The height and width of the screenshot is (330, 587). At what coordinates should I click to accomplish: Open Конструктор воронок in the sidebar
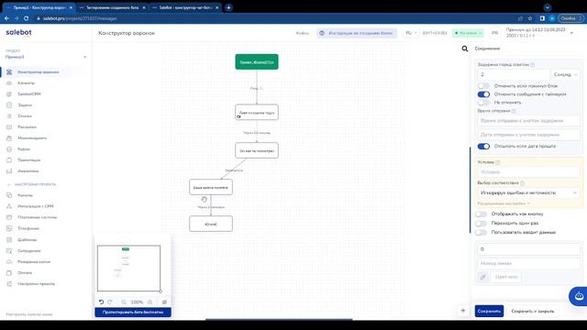(38, 71)
